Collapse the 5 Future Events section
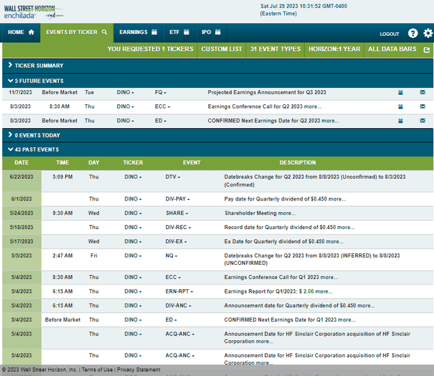 click(x=218, y=81)
